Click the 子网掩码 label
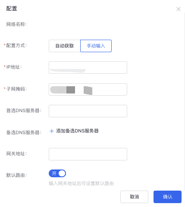 point(16,89)
